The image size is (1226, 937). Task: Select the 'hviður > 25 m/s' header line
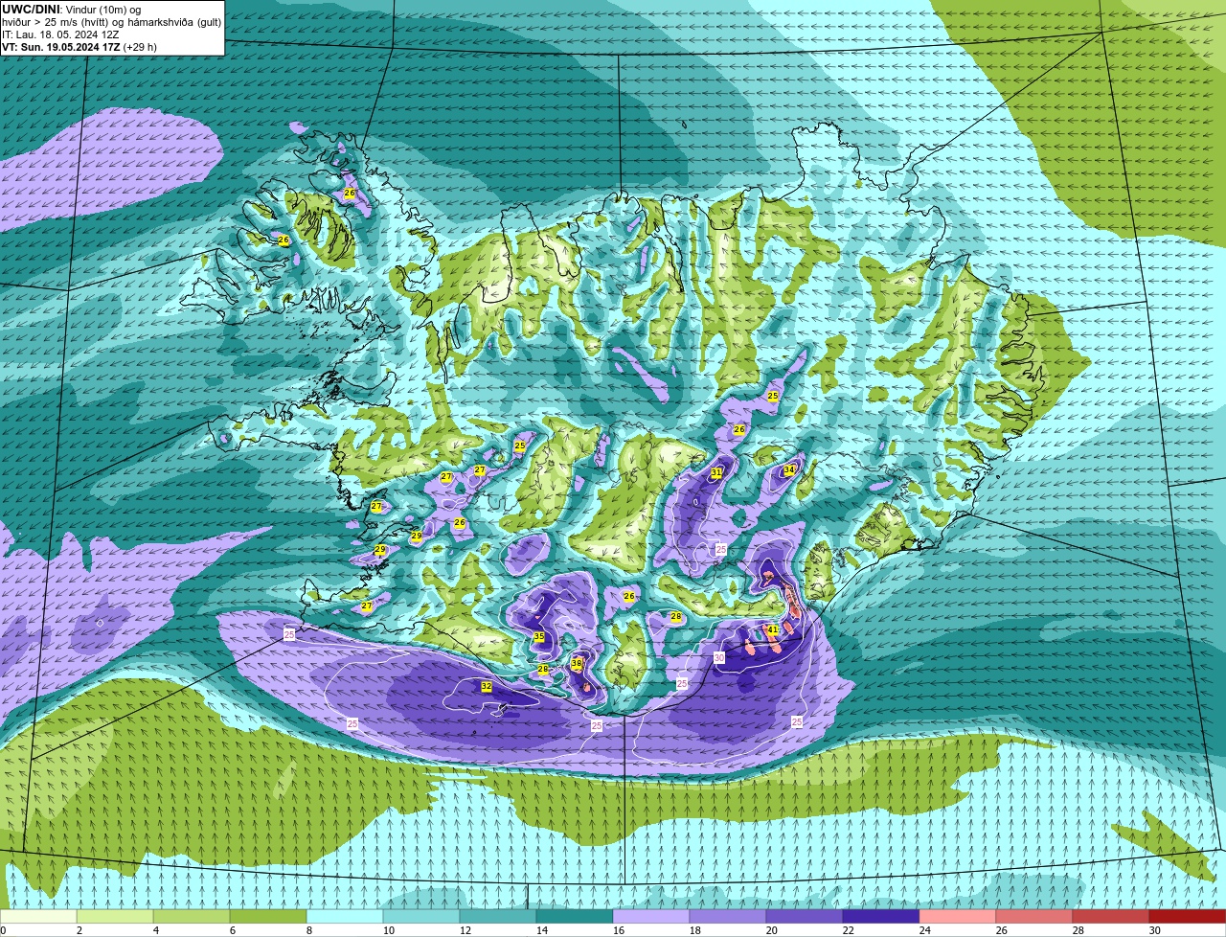coord(111,22)
